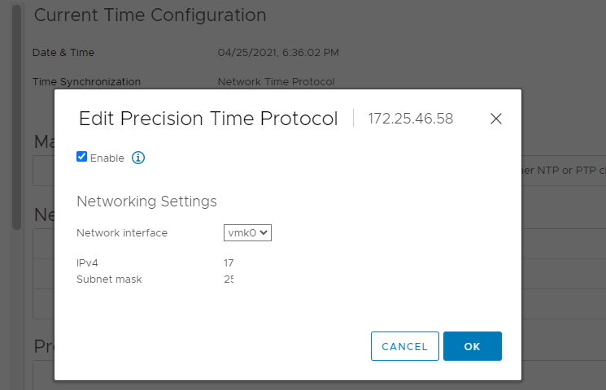Click the truncated IPv4 address value
The height and width of the screenshot is (390, 606).
pos(229,263)
